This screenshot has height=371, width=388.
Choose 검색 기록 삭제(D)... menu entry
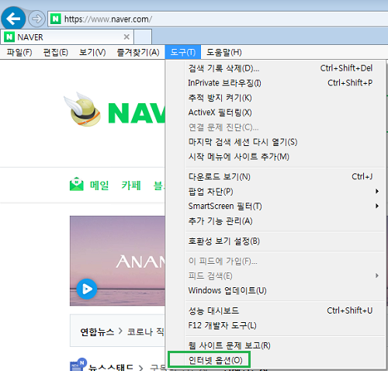[x=275, y=68]
